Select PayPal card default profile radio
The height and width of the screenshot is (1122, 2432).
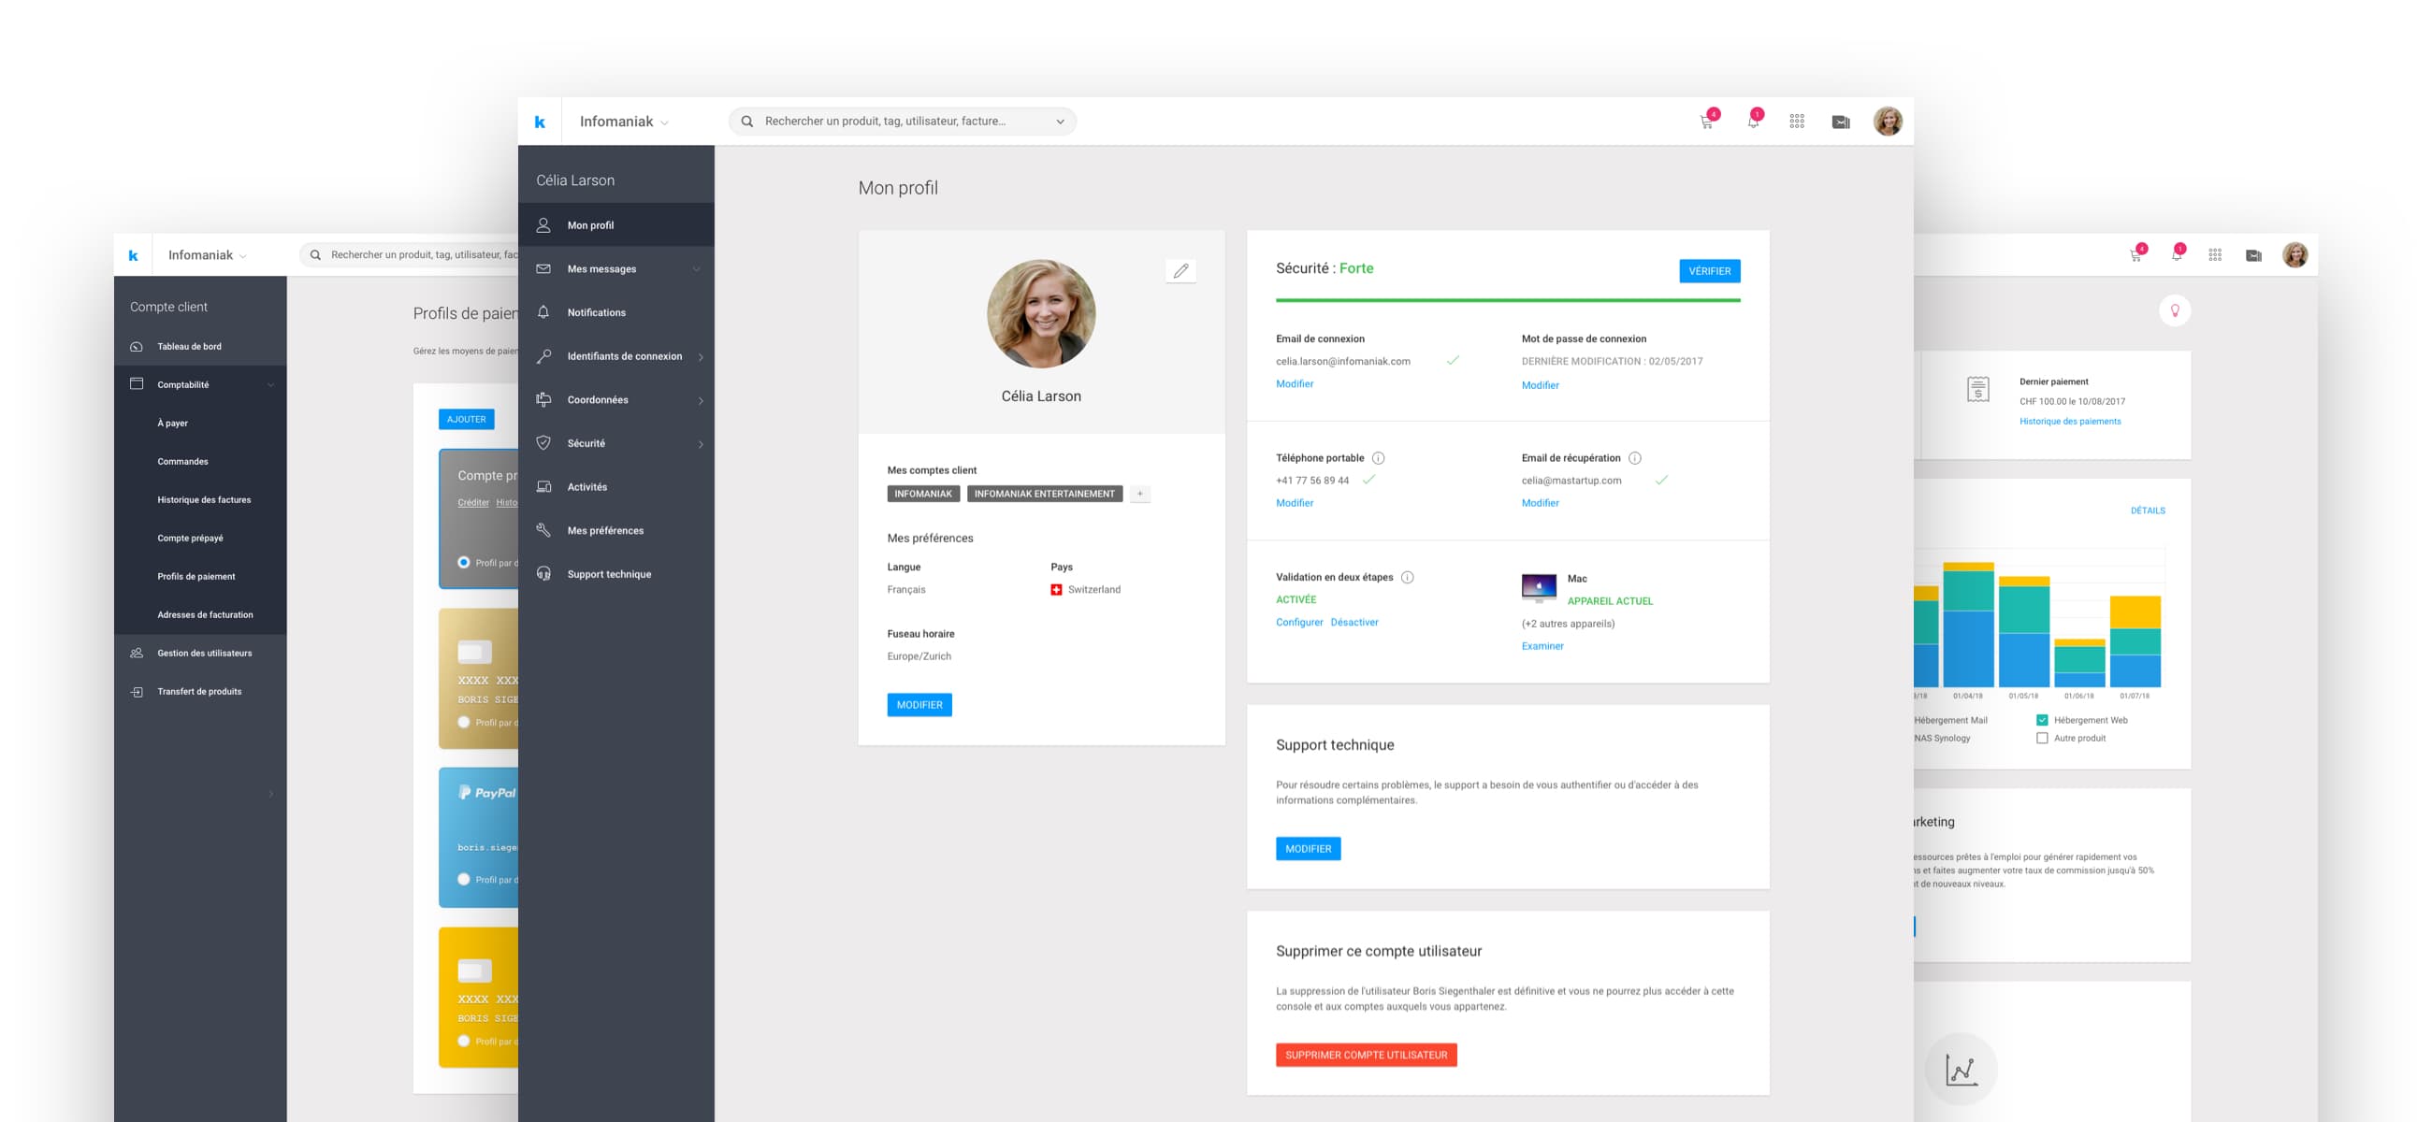(x=464, y=880)
